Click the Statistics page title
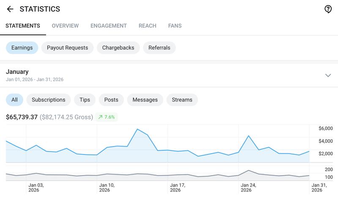Screen dimensions: 338x202 click(40, 9)
